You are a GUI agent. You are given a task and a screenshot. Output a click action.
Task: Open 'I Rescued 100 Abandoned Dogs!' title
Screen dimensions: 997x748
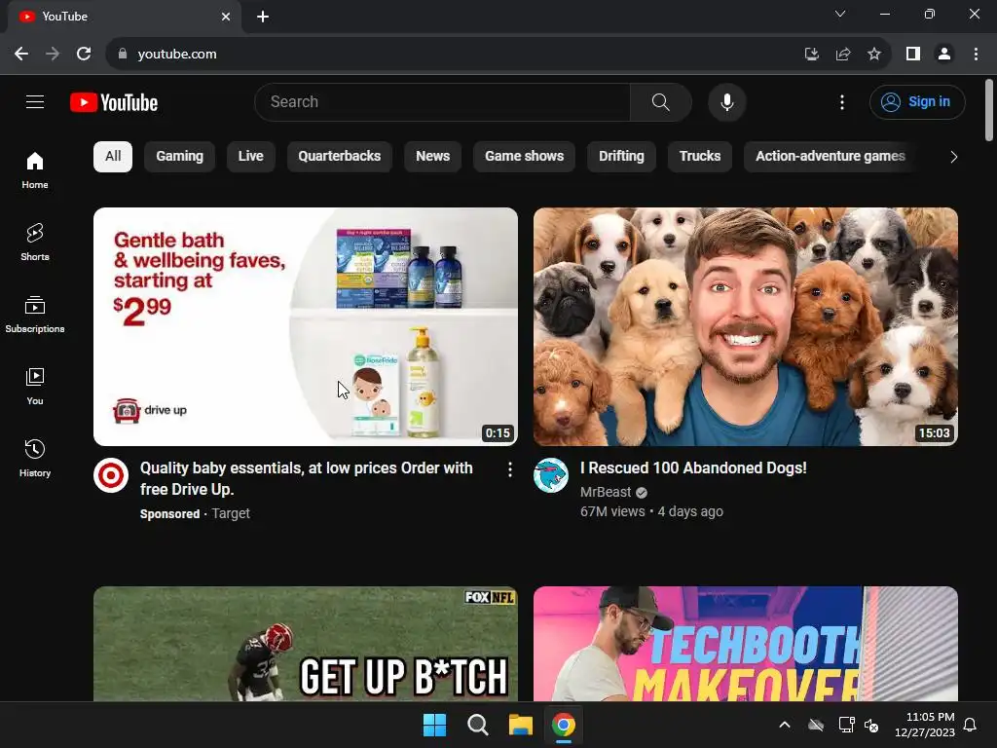tap(693, 468)
